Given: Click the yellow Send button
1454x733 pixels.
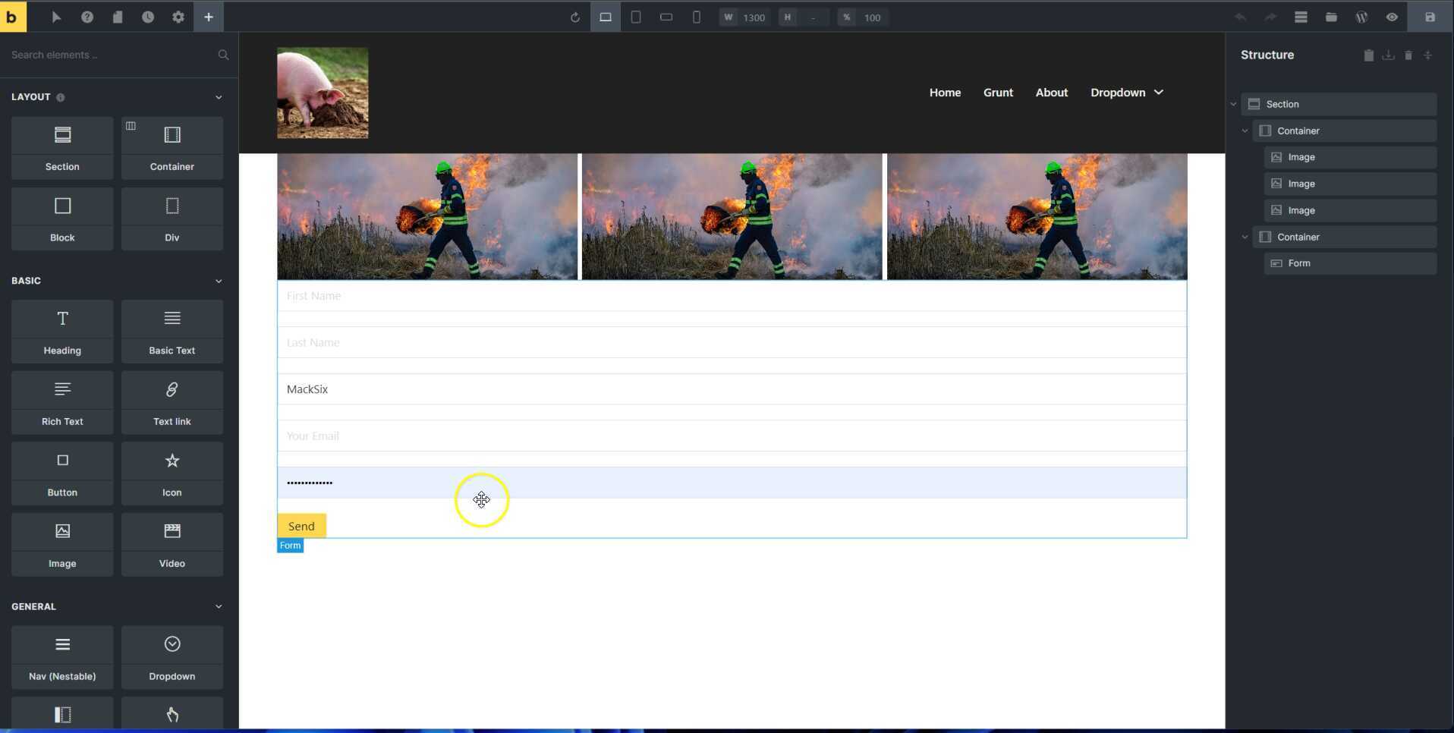Looking at the screenshot, I should 301,526.
